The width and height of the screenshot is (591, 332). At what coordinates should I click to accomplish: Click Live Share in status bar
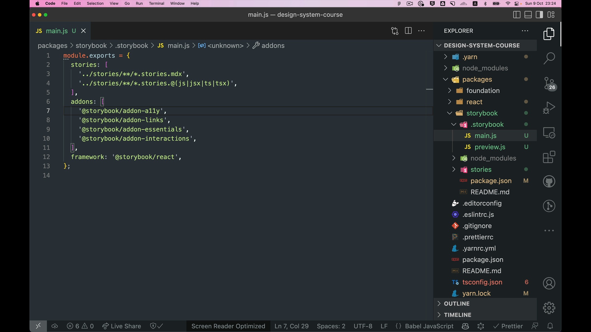coord(122,326)
